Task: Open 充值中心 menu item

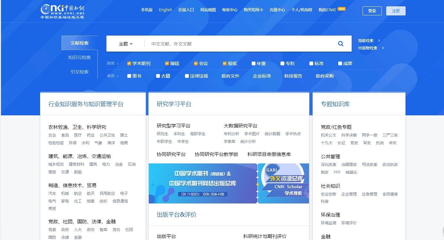Action: 277,10
